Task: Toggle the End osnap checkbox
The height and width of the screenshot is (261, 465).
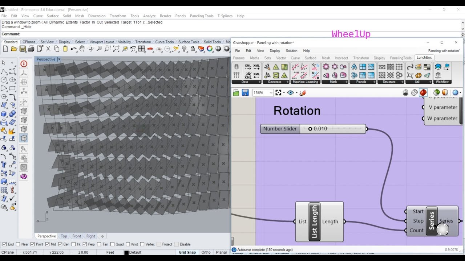Action: 5,244
